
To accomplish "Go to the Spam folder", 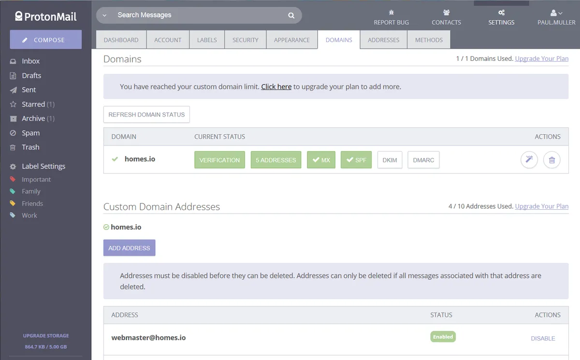I will (30, 133).
